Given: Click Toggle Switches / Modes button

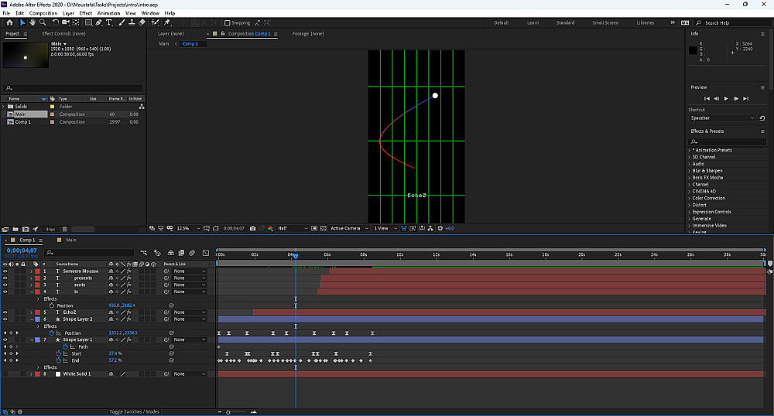Looking at the screenshot, I should (x=134, y=411).
